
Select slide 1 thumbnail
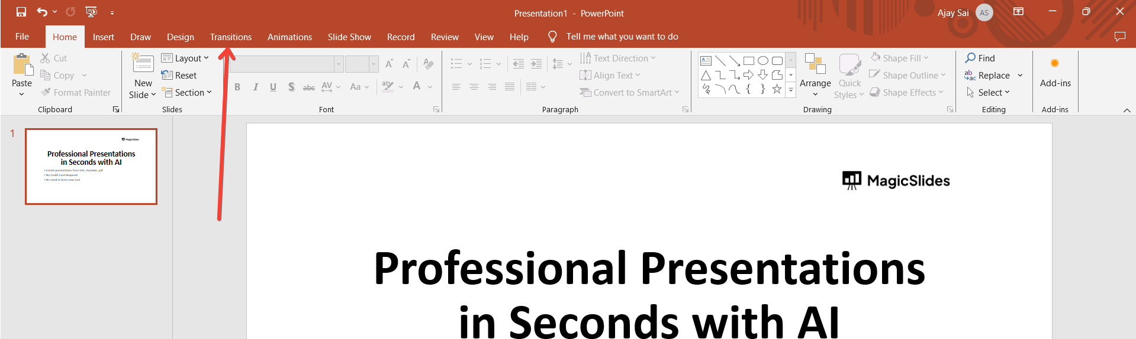click(x=91, y=167)
